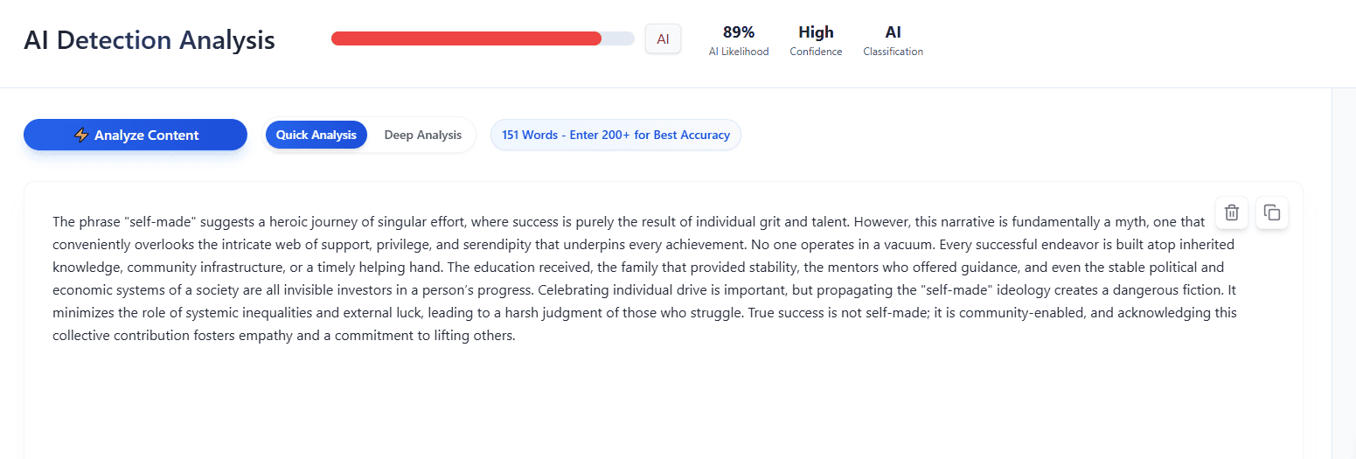Delete the text using the trash icon

pos(1231,212)
